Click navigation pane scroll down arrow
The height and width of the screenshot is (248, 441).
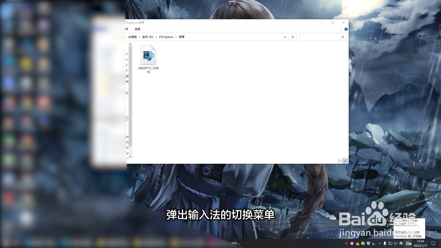click(130, 157)
